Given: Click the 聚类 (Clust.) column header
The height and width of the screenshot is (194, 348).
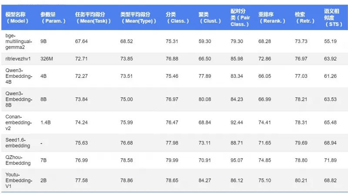Looking at the screenshot, I should [x=209, y=17].
